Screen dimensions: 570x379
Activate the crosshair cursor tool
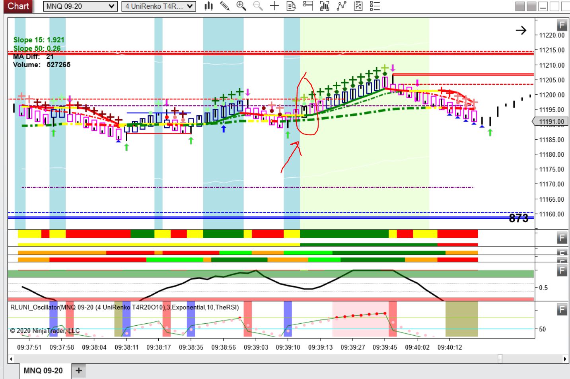click(x=274, y=6)
